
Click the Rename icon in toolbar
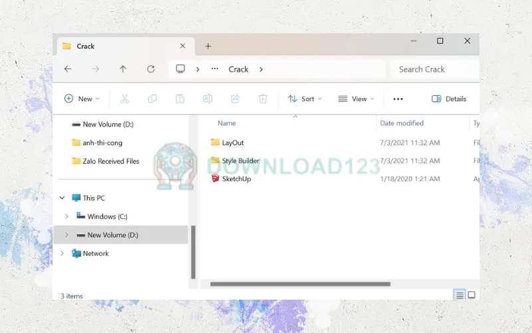[x=207, y=99]
